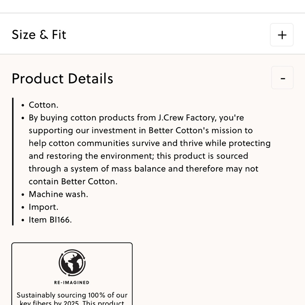The height and width of the screenshot is (305, 305).
Task: Click the Size & Fit heading
Action: point(39,34)
